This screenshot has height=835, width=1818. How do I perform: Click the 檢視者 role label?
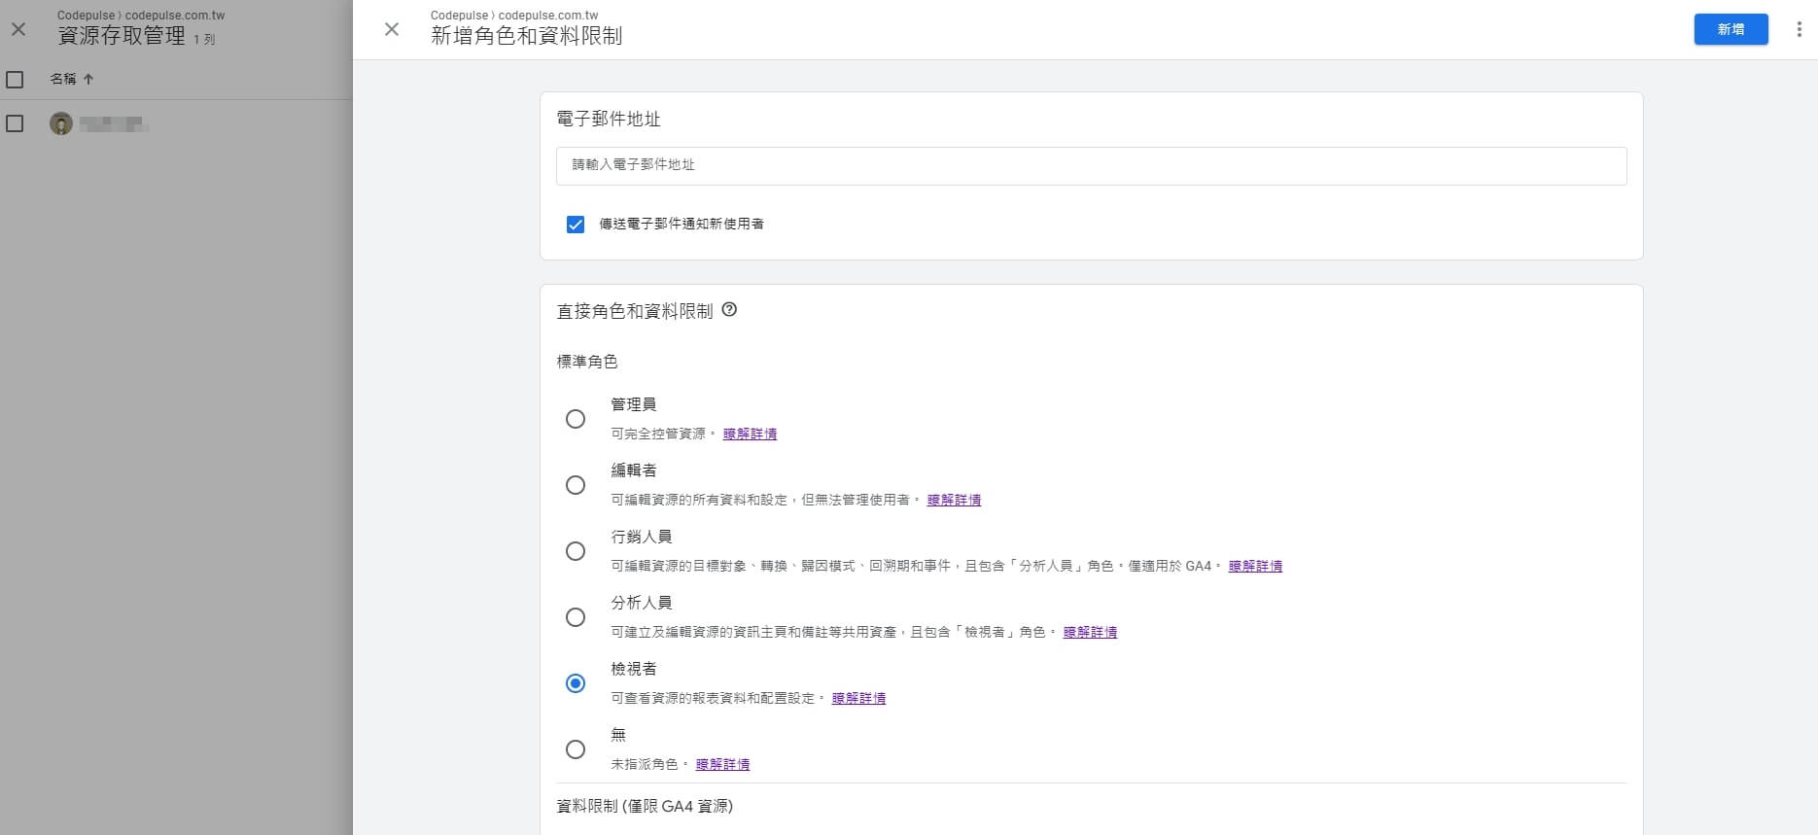tap(633, 669)
